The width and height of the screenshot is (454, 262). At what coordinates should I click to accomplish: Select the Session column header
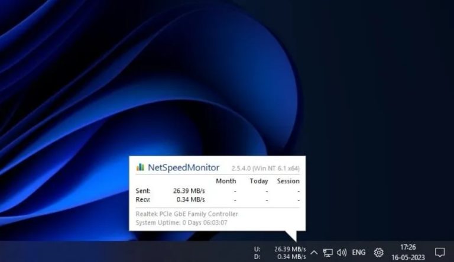click(288, 181)
